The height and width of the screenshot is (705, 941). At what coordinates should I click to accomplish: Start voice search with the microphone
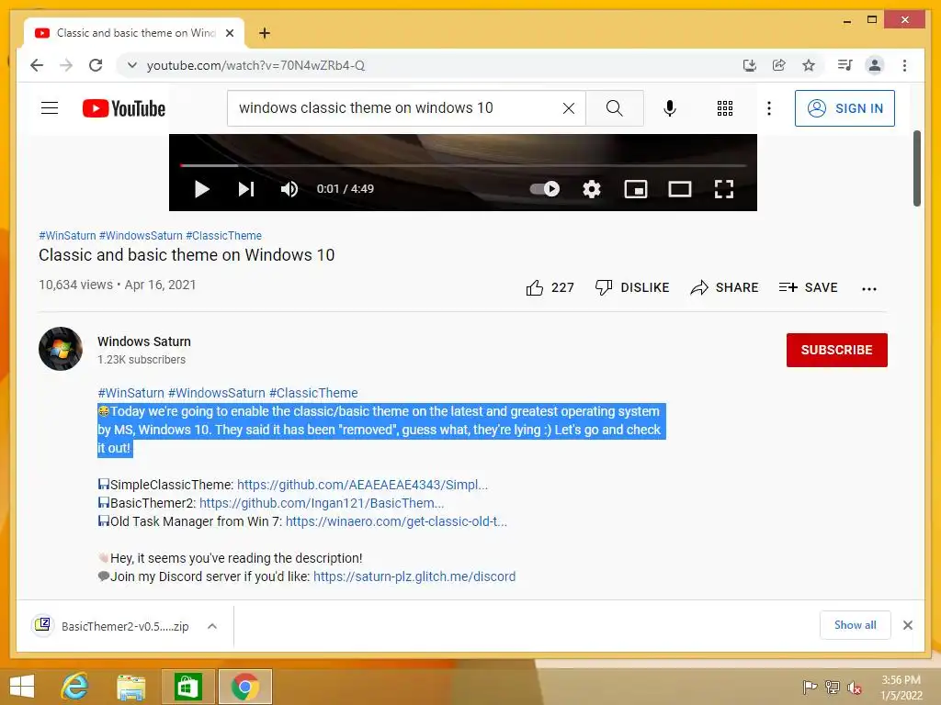coord(670,108)
